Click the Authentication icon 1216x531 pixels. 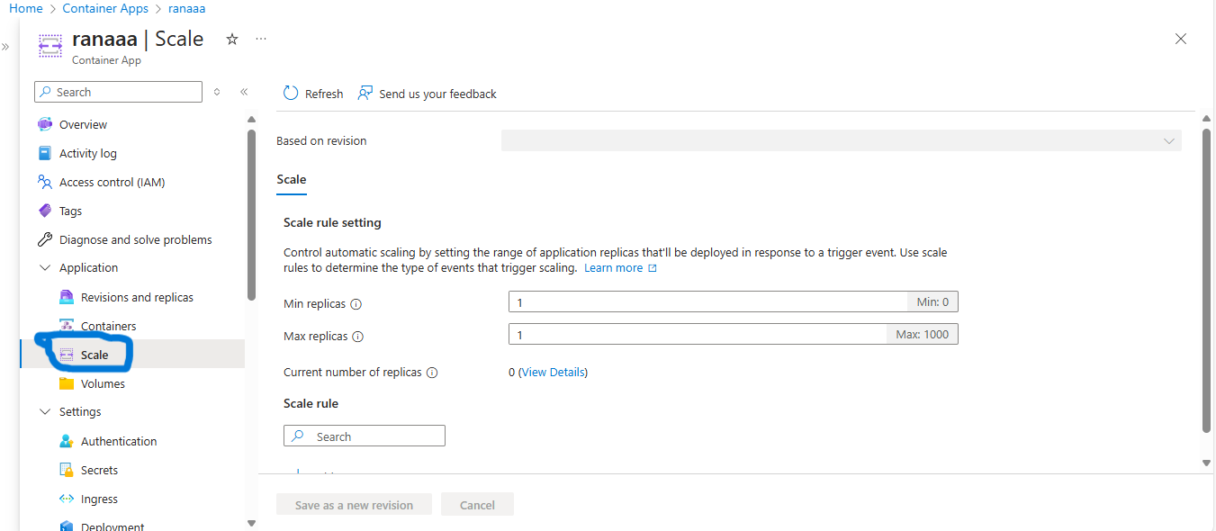pos(67,441)
